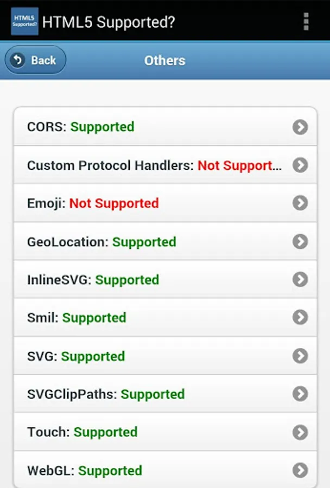Expand Touch details via its chevron
The image size is (330, 488).
coord(300,432)
